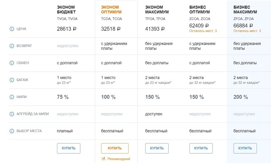This screenshot has width=275, height=163.
Task: Click the info icon beside МИЛИ
Action: click(x=12, y=97)
